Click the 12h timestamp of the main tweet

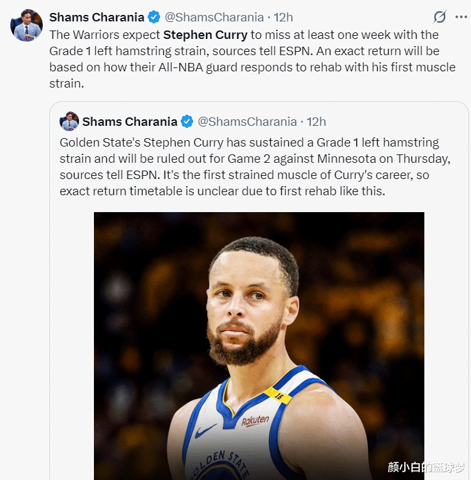coord(282,17)
